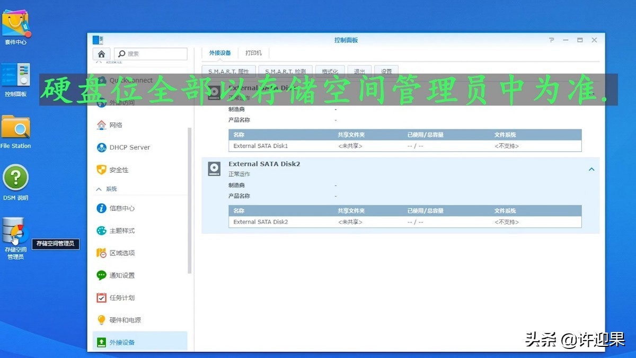This screenshot has width=636, height=358.
Task: Open the Package Center desktop icon
Action: pos(16,24)
